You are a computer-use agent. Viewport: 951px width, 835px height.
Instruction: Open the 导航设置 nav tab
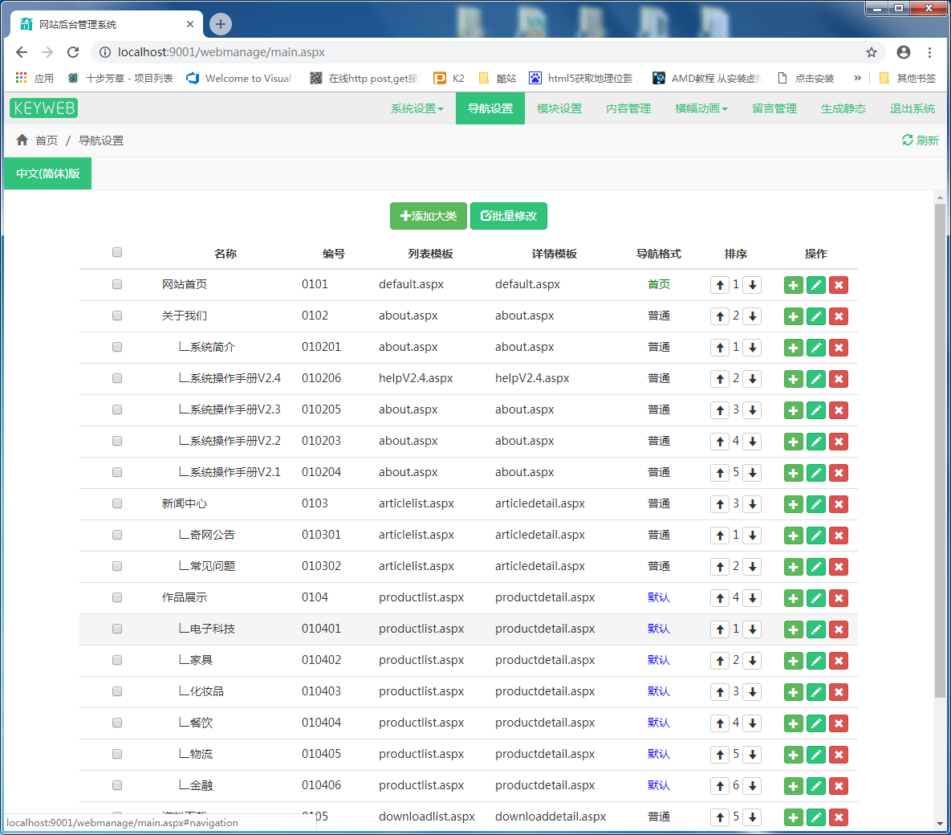coord(490,108)
